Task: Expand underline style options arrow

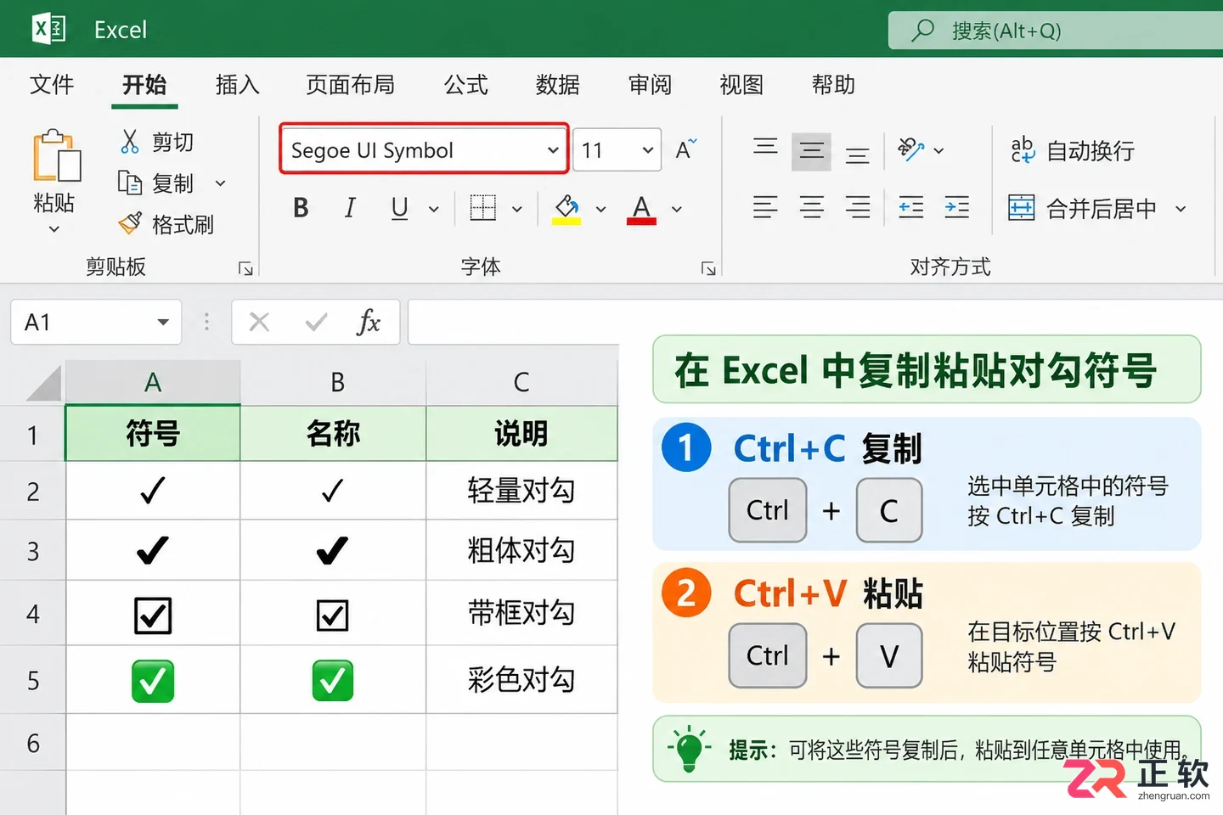Action: (x=433, y=209)
